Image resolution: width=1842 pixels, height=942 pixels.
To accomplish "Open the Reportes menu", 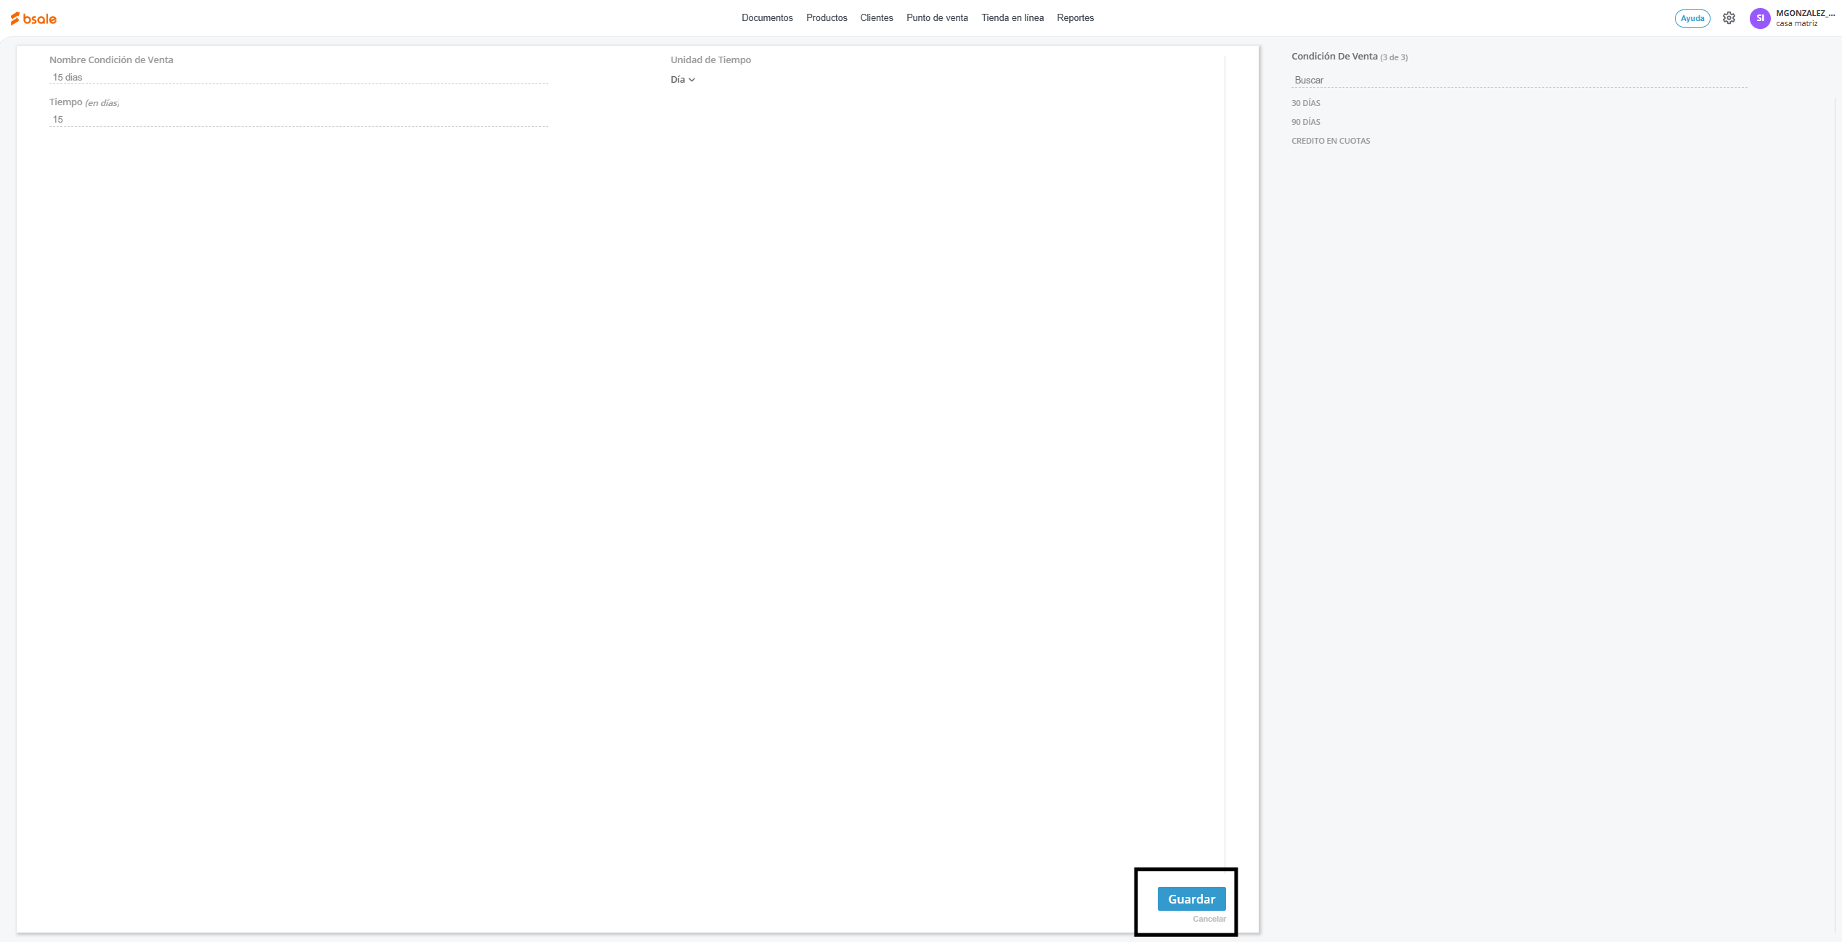I will (1075, 18).
